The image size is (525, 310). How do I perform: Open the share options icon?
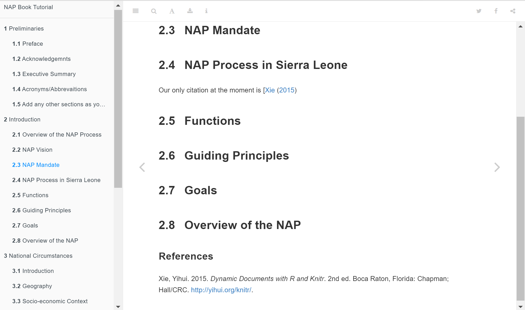point(513,11)
